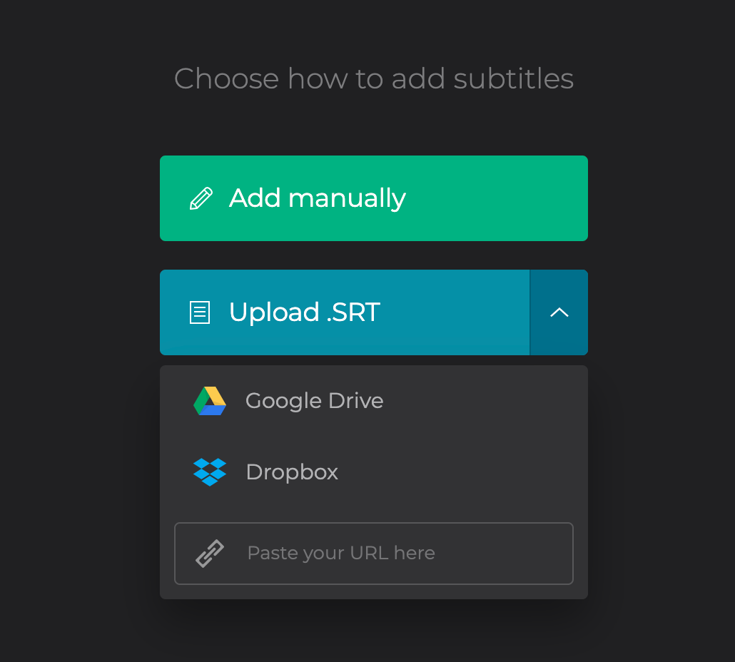
Task: Click the Paste your URL here field
Action: (374, 553)
